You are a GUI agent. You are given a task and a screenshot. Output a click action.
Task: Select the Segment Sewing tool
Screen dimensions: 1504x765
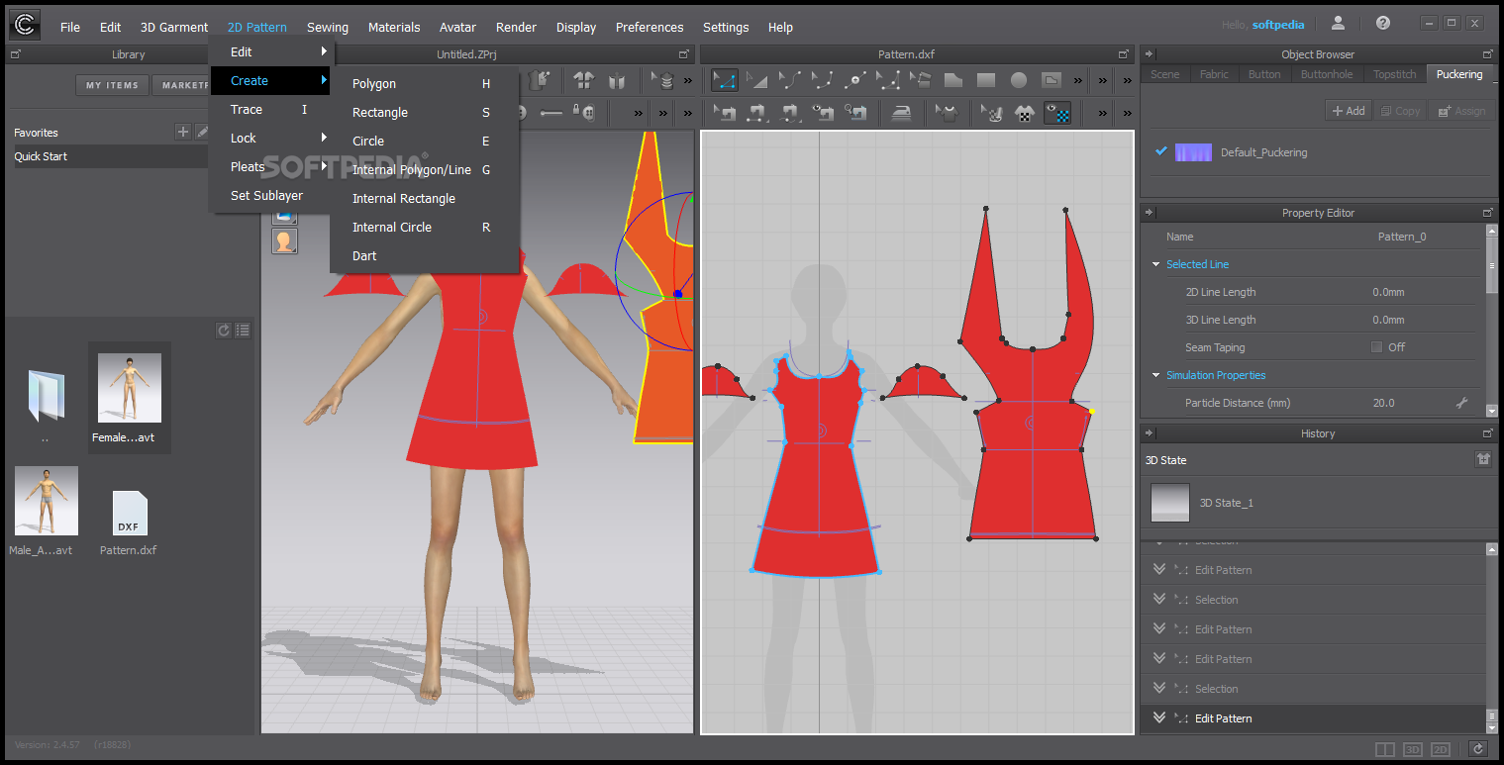click(x=757, y=112)
